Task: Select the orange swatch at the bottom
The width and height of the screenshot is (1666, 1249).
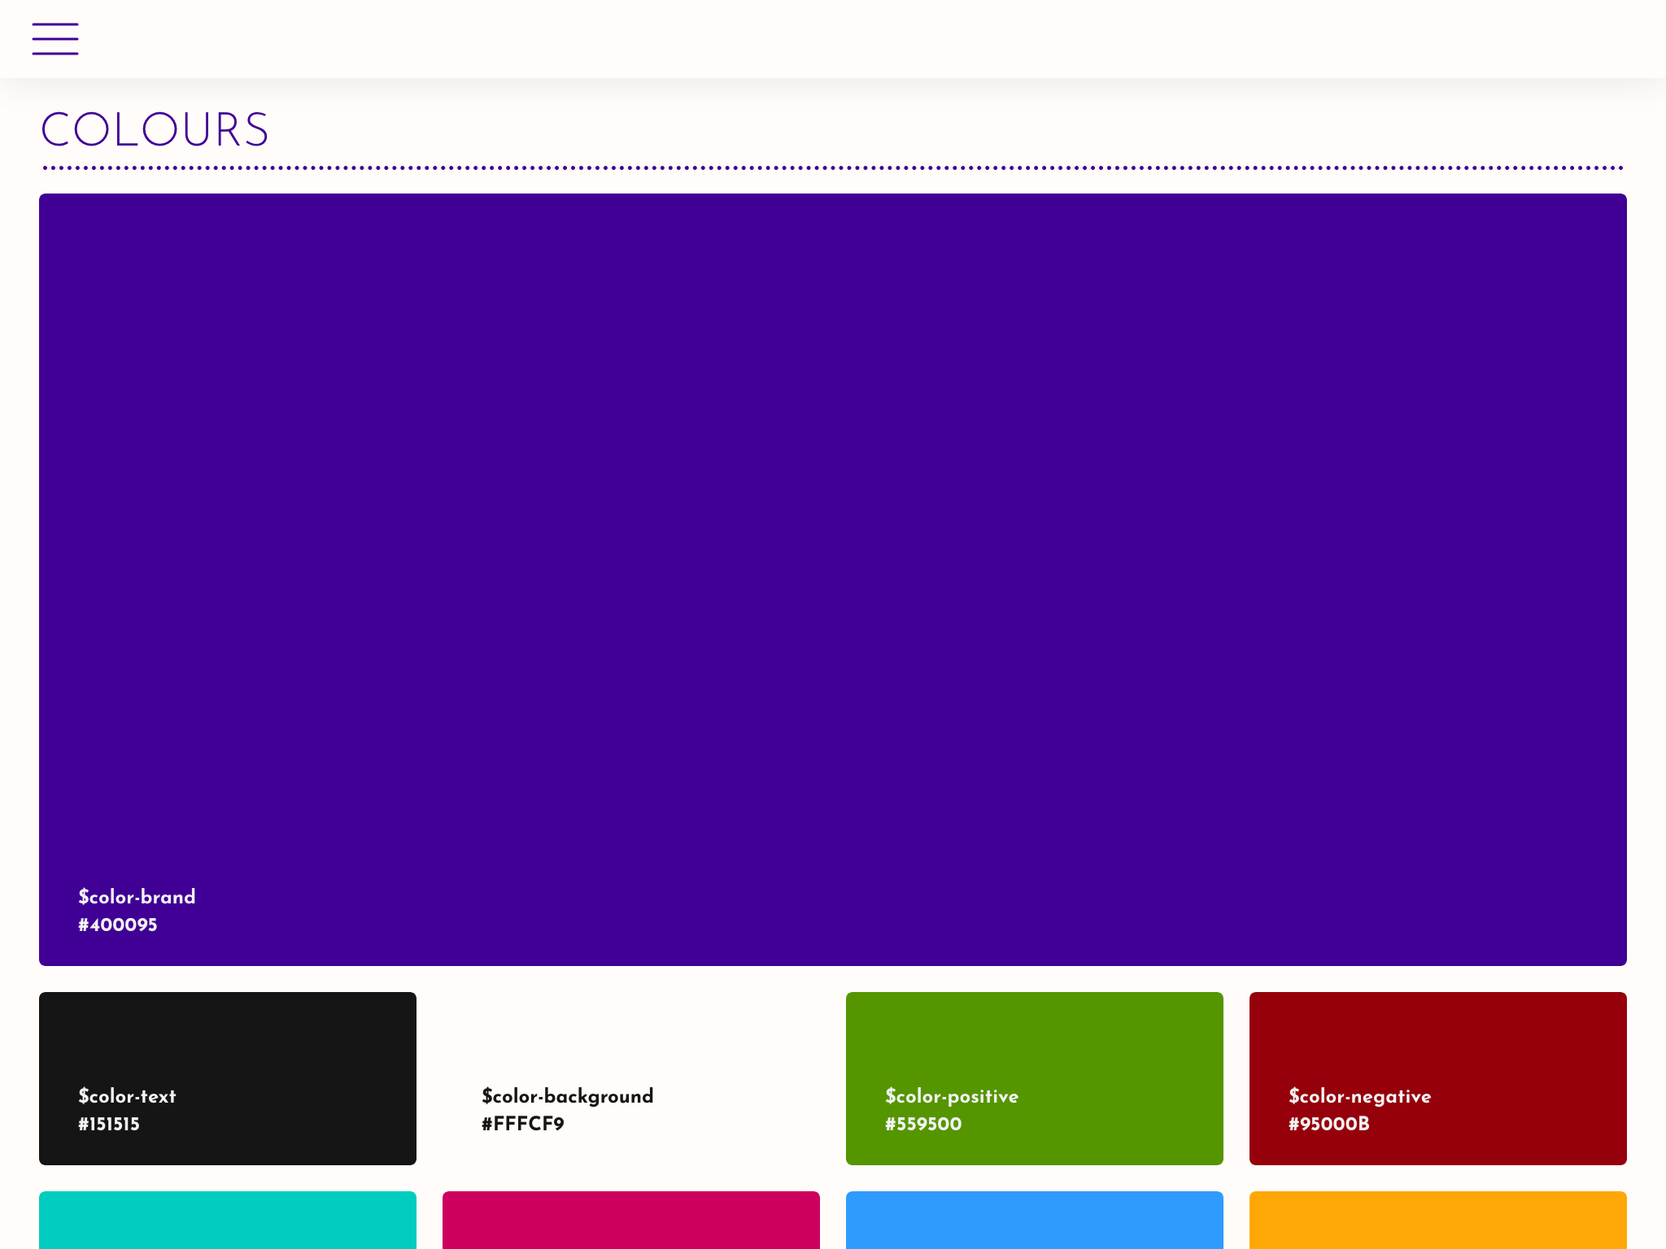Action: pyautogui.click(x=1438, y=1220)
